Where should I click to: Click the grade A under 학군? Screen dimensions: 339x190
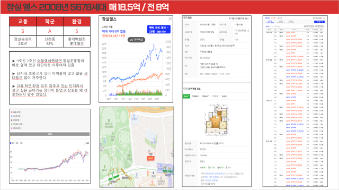[x=50, y=31]
